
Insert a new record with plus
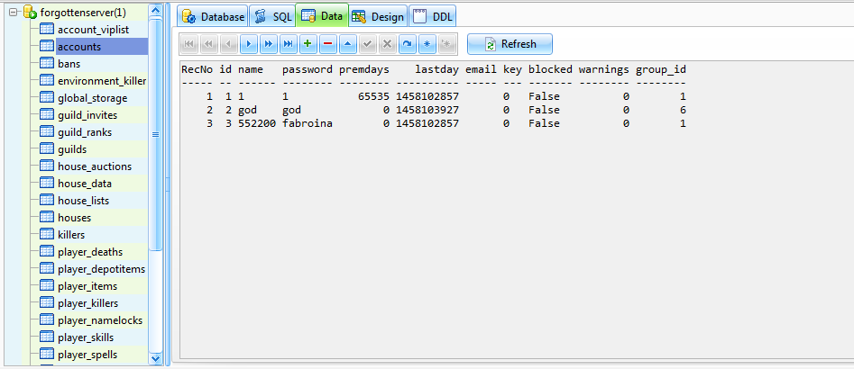[x=308, y=44]
